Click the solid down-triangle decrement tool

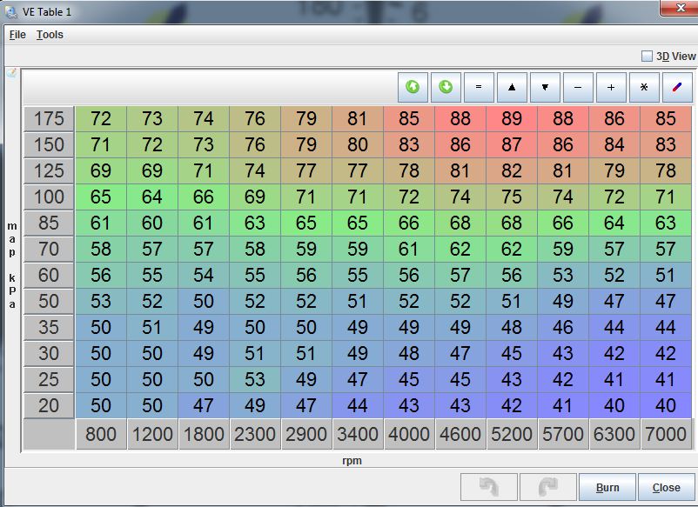(545, 87)
